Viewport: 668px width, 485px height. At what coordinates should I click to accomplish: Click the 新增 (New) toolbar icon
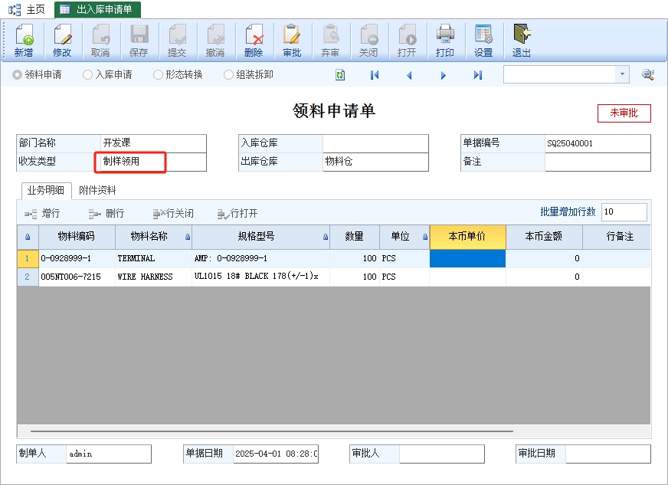[24, 41]
